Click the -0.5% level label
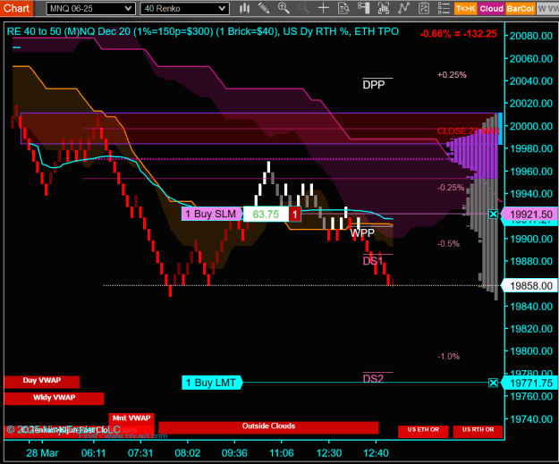This screenshot has height=464, width=559. point(448,244)
